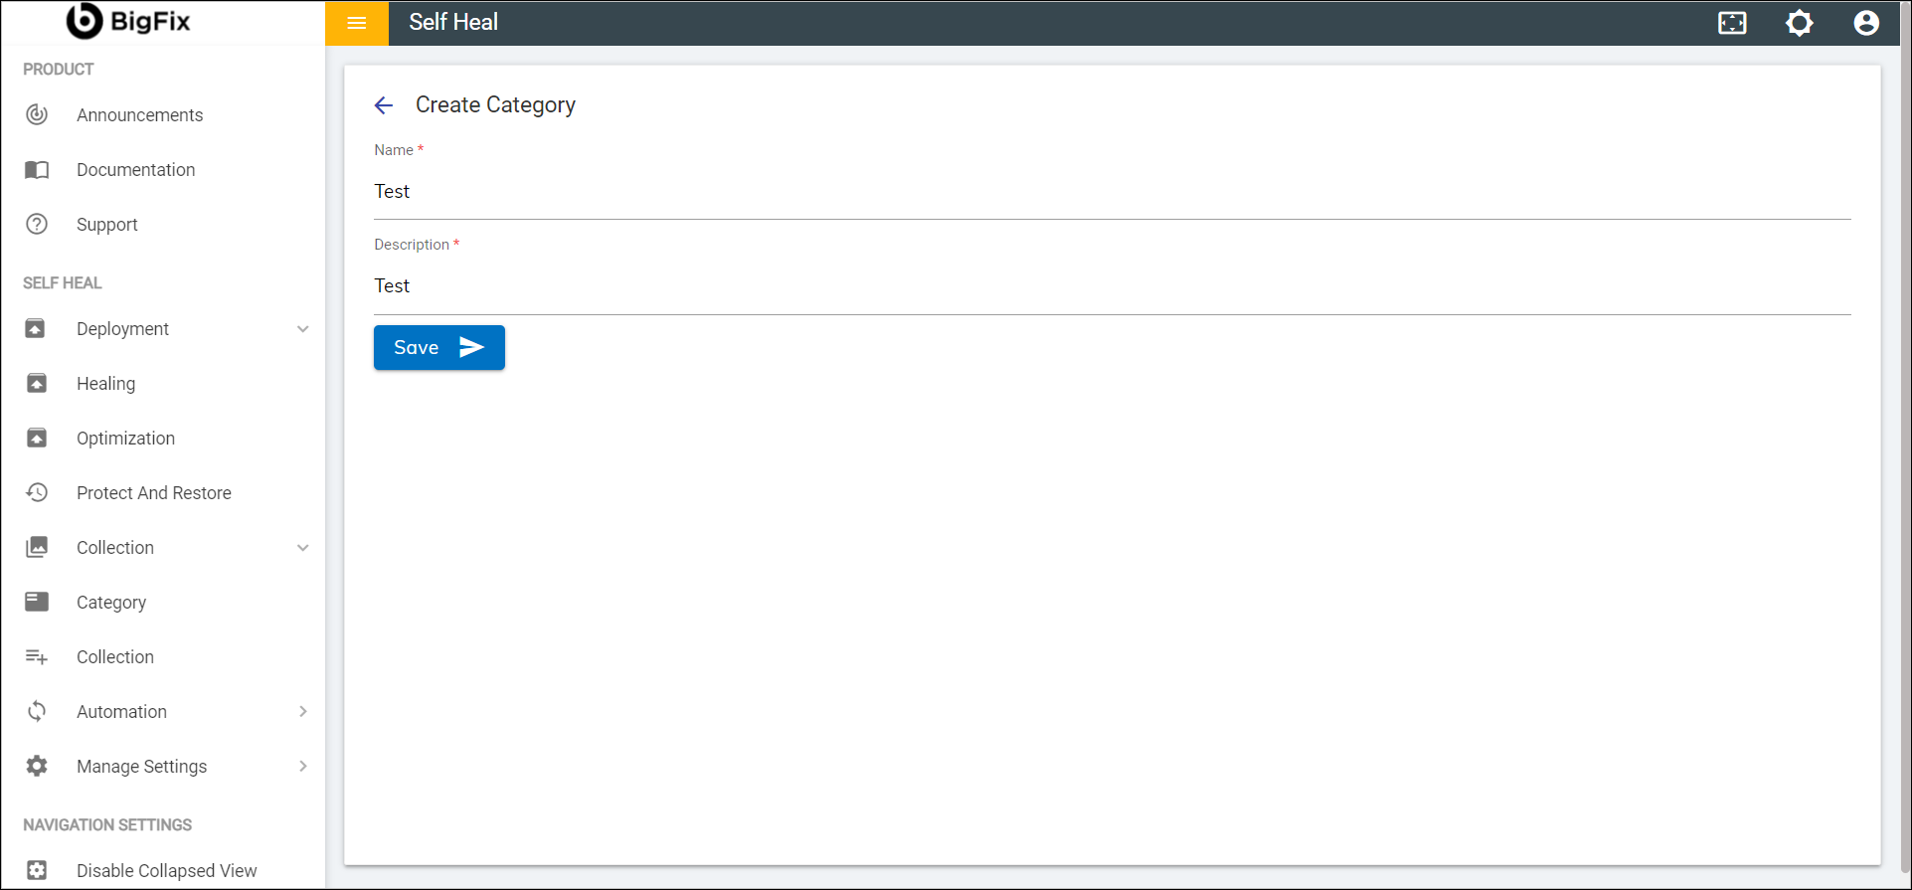Open the user account icon

[x=1865, y=23]
